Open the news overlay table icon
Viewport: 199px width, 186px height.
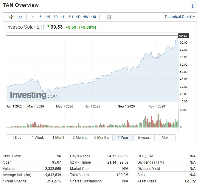(x=108, y=17)
